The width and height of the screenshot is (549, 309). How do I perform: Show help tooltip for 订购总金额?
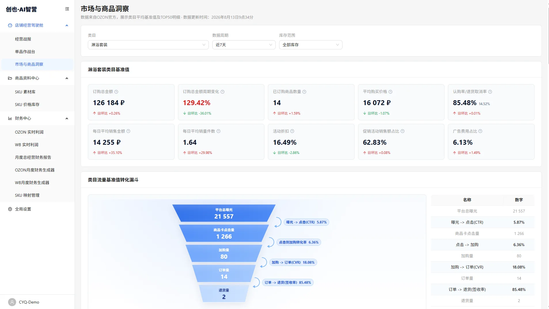116,92
